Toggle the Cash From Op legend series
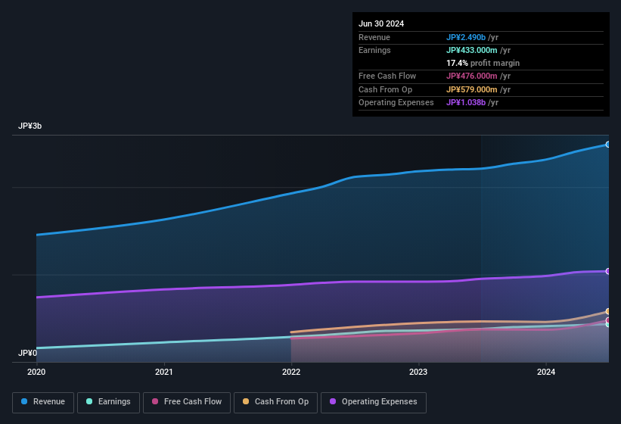The width and height of the screenshot is (621, 424). coord(275,402)
